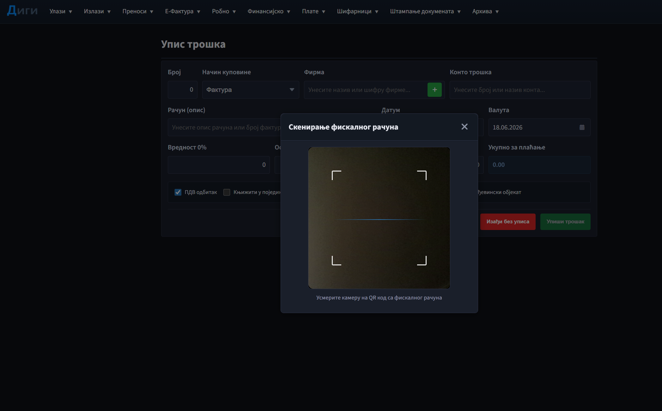Click the Изађи без уписа button

(508, 222)
